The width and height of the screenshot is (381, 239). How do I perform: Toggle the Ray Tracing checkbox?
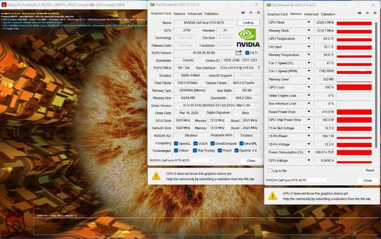point(195,151)
